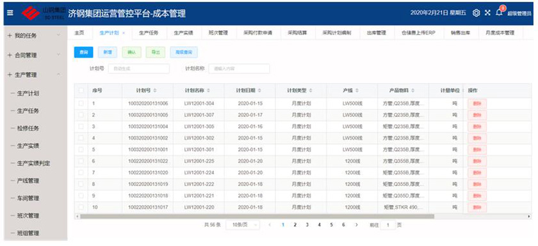Open 检修任务 in the sidebar
The width and height of the screenshot is (538, 246).
click(28, 128)
